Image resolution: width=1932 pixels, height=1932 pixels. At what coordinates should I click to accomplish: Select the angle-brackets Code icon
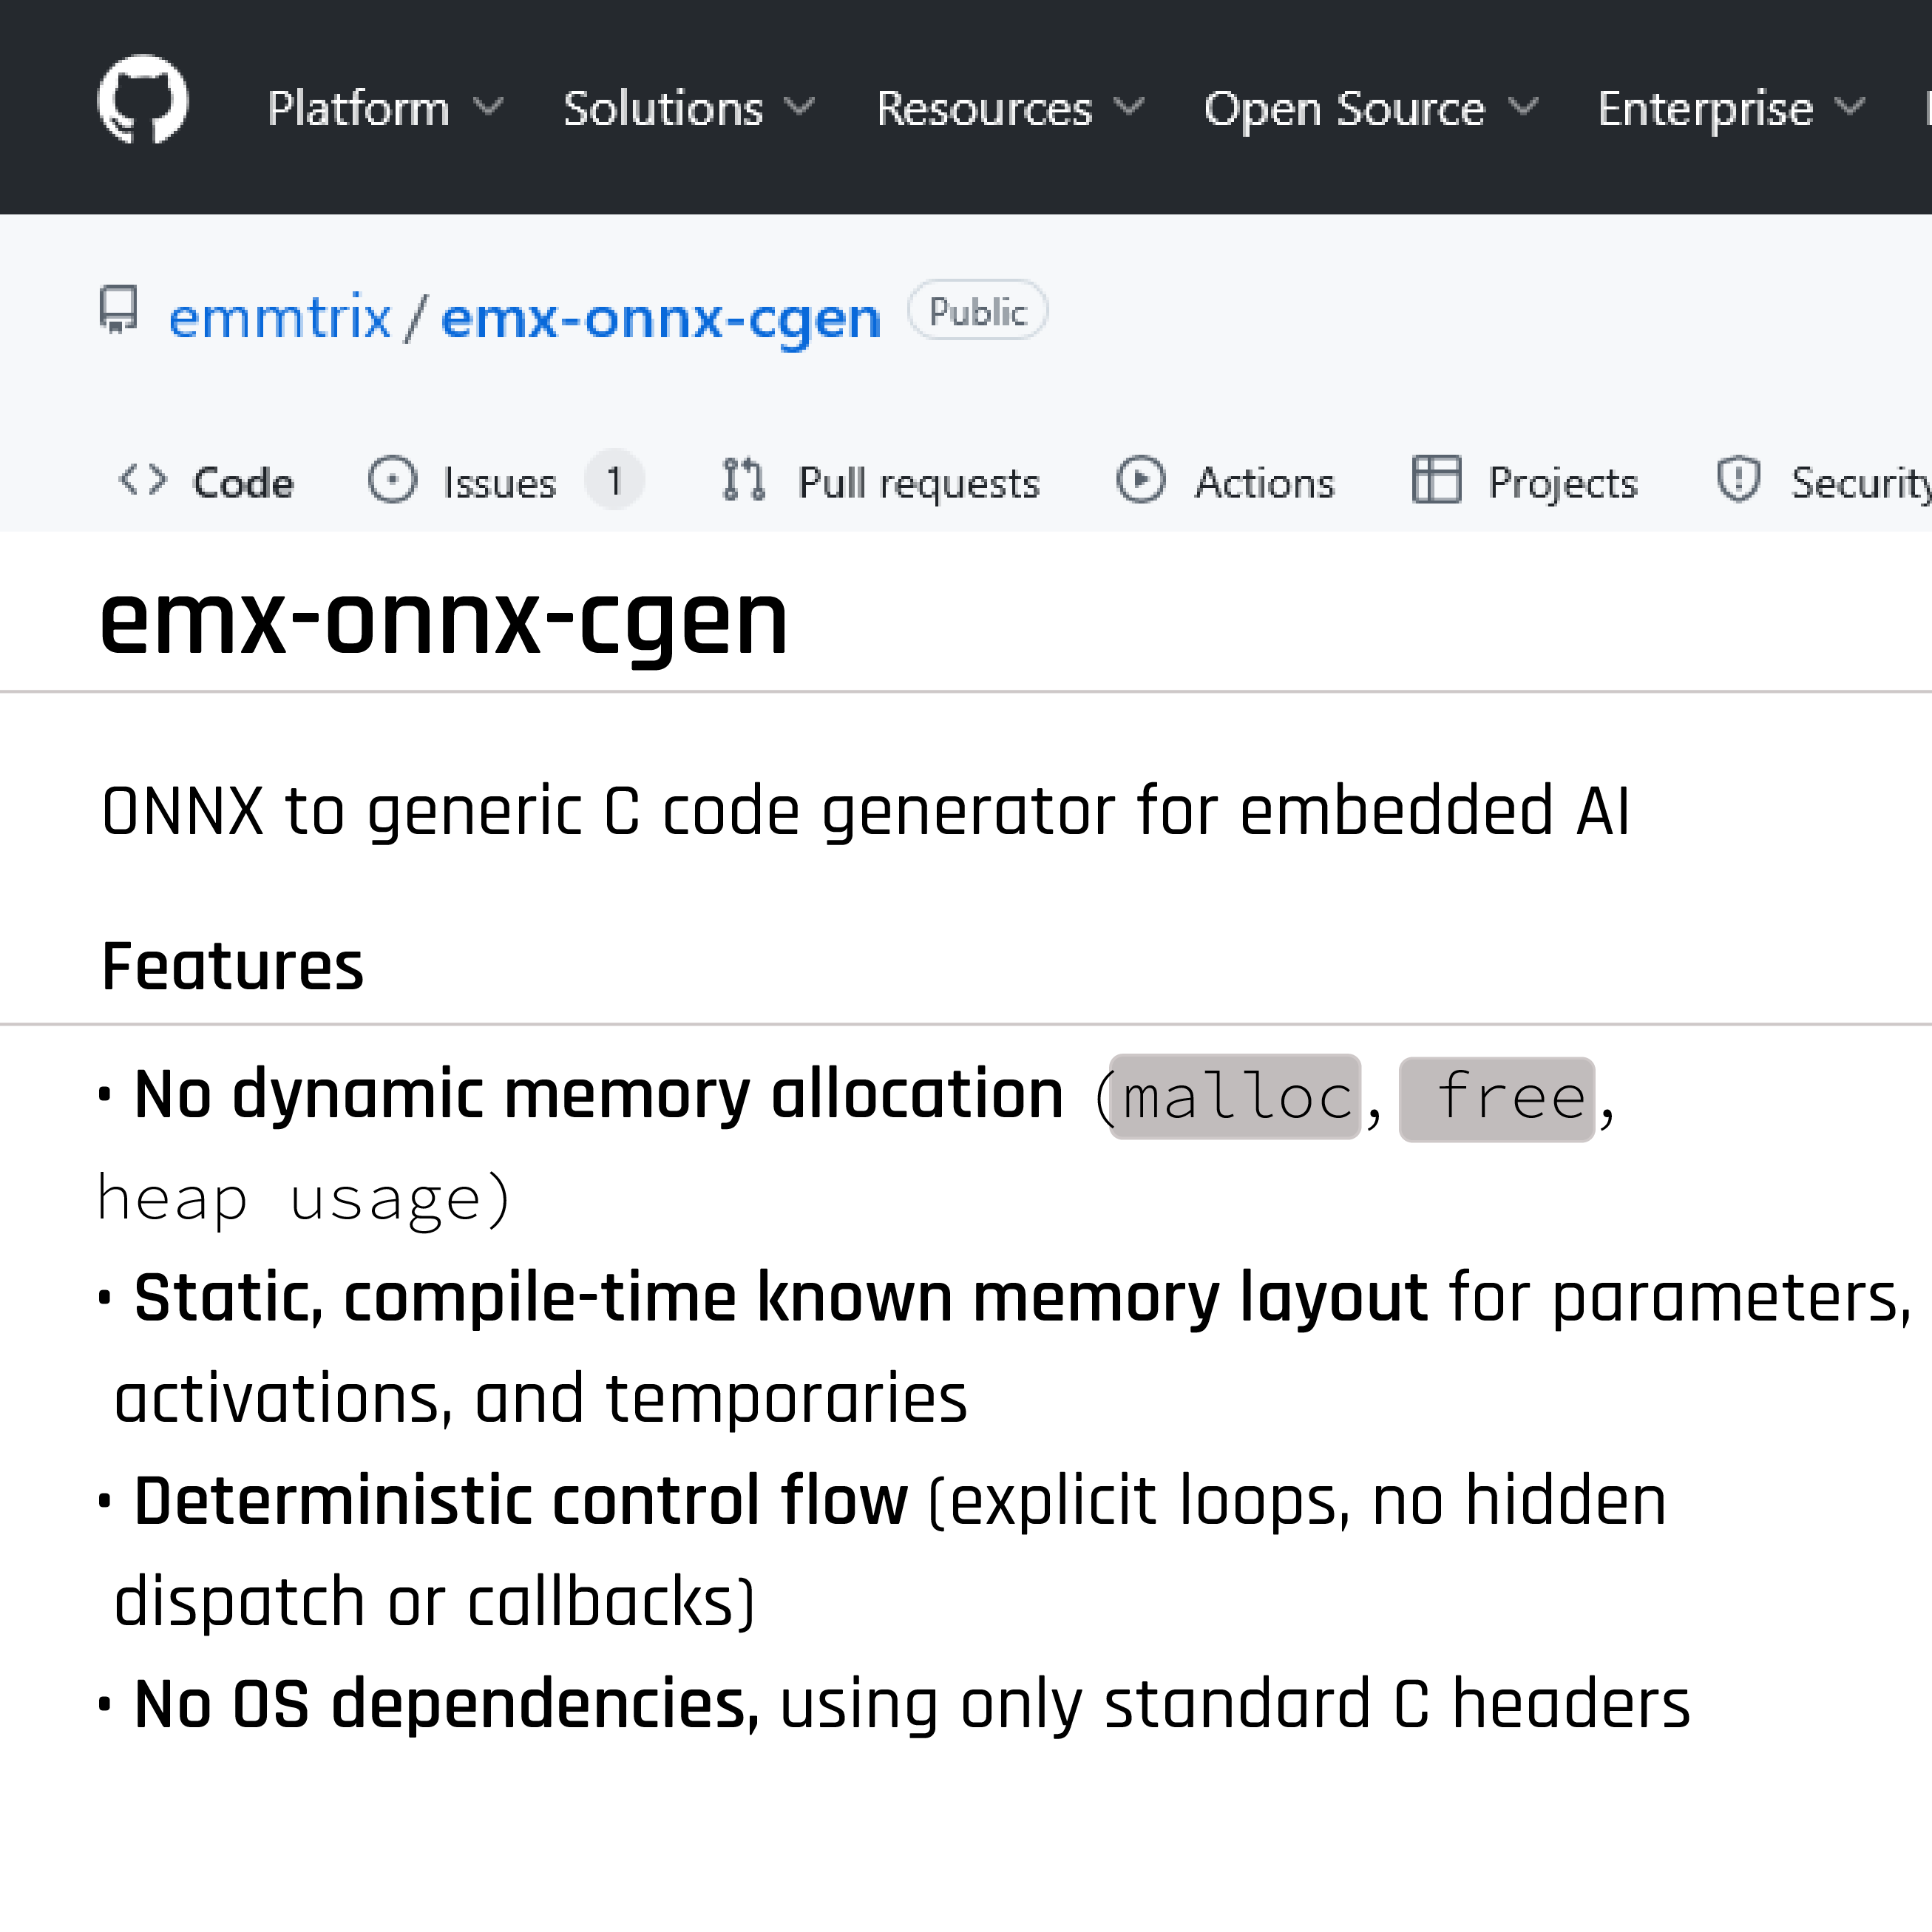click(143, 481)
